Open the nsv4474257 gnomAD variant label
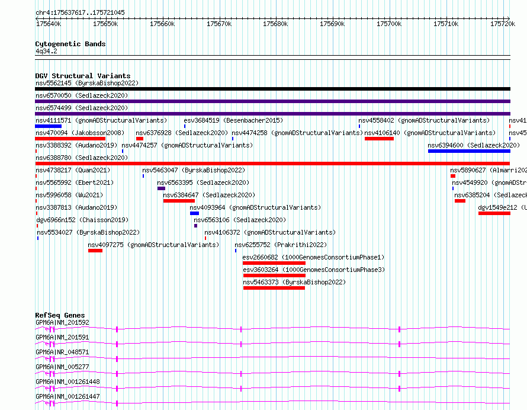The image size is (527, 410). point(187,145)
